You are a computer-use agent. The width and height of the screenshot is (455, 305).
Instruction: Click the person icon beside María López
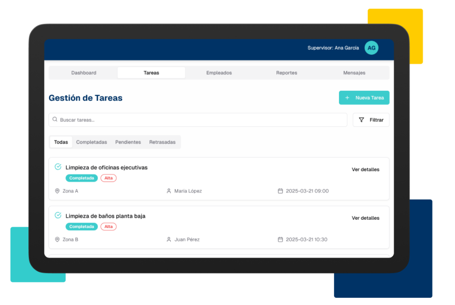(x=168, y=191)
